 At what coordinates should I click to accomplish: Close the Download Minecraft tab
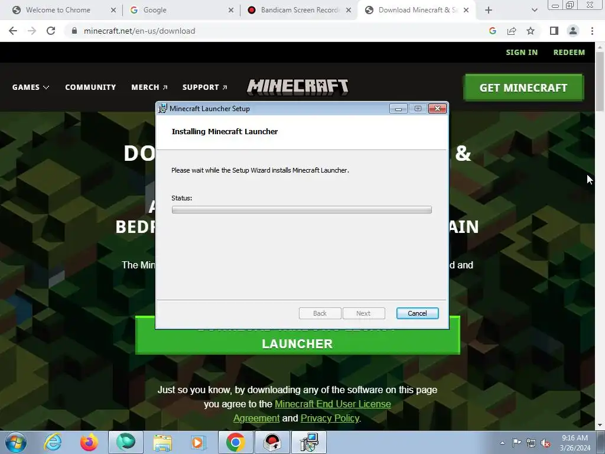466,10
